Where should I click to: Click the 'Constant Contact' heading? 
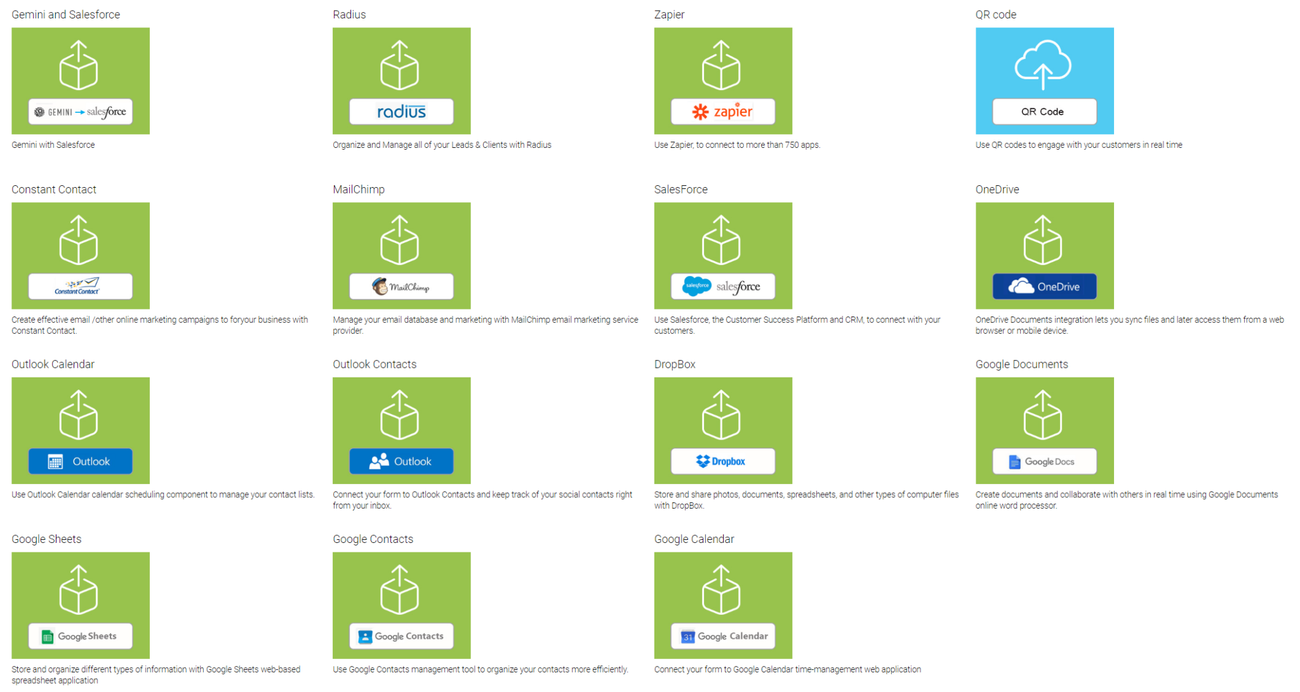[54, 190]
